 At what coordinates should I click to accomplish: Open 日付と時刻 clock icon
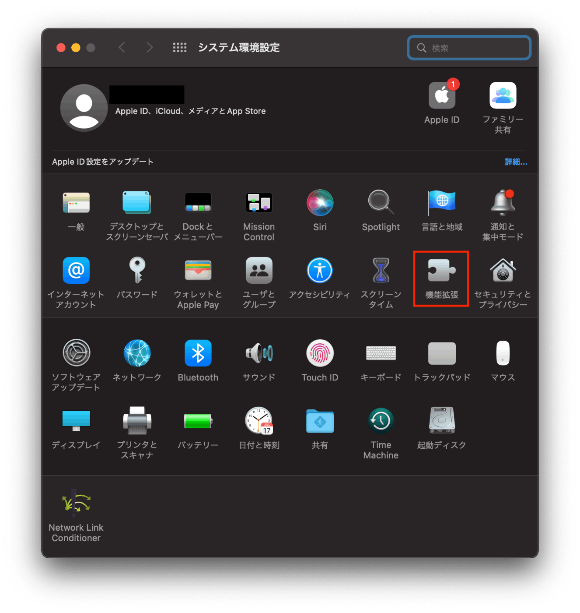pyautogui.click(x=259, y=421)
